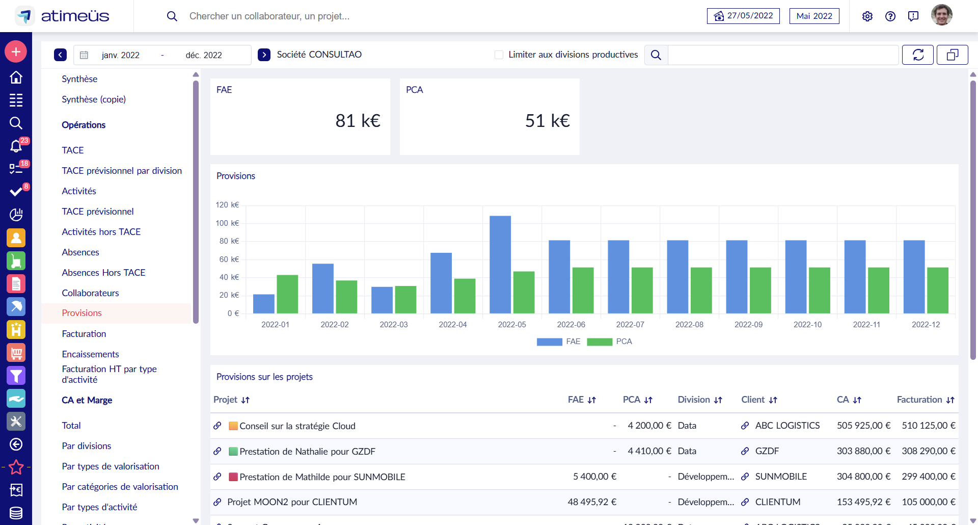
Task: Enable Limiter aux divisions productives checkbox
Action: click(x=499, y=55)
